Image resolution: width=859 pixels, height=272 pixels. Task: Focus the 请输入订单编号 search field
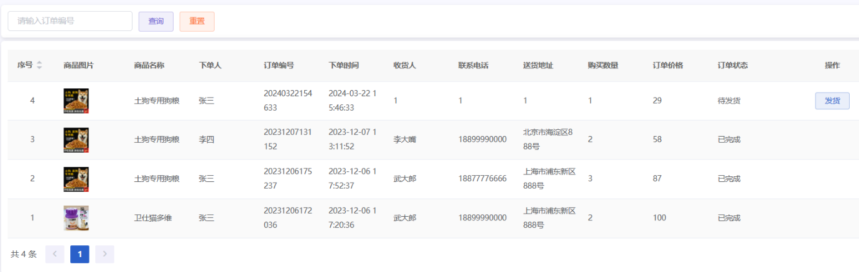pos(70,21)
